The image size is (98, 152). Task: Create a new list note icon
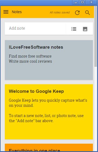pyautogui.click(x=74, y=29)
